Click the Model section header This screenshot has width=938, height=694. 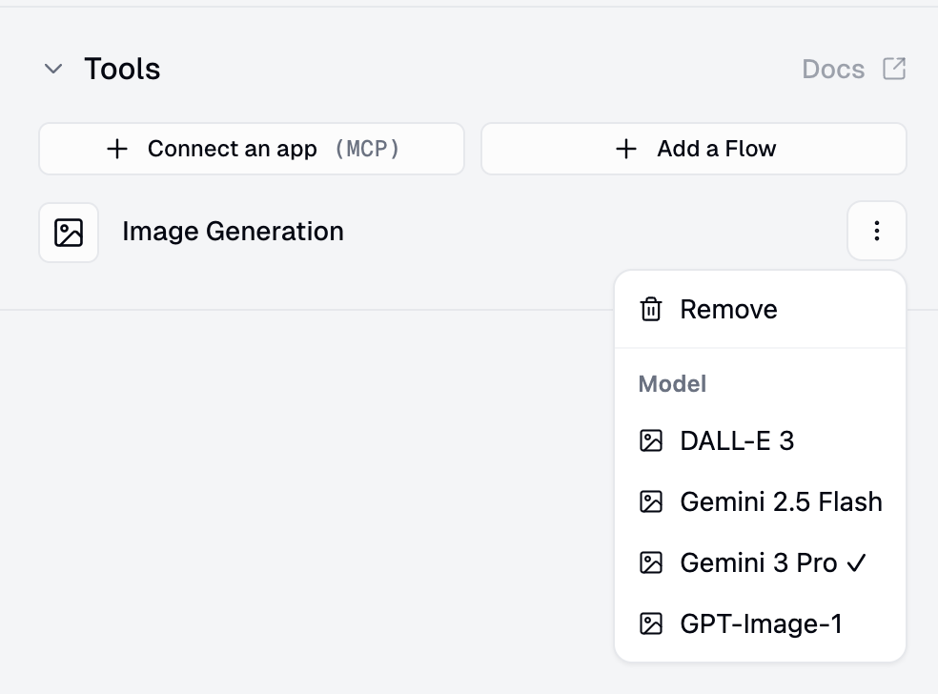[x=672, y=383]
